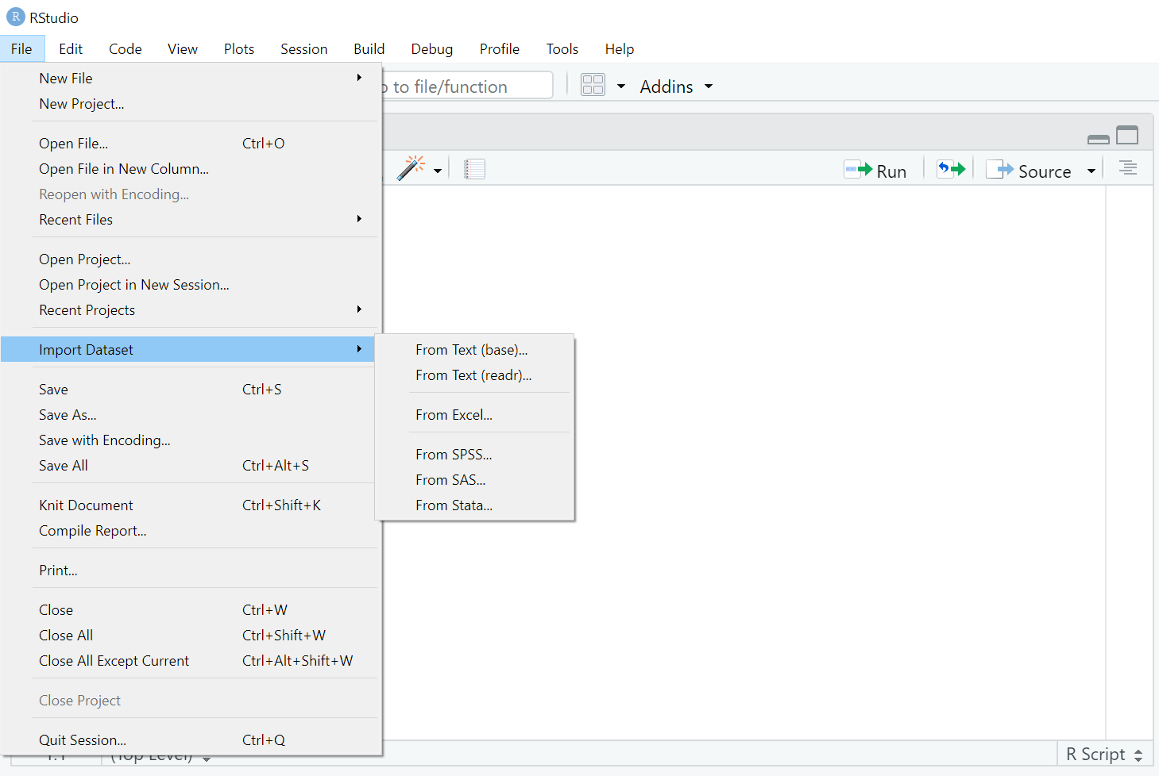The image size is (1159, 776).
Task: Click the RStudio logo in title bar
Action: [15, 17]
